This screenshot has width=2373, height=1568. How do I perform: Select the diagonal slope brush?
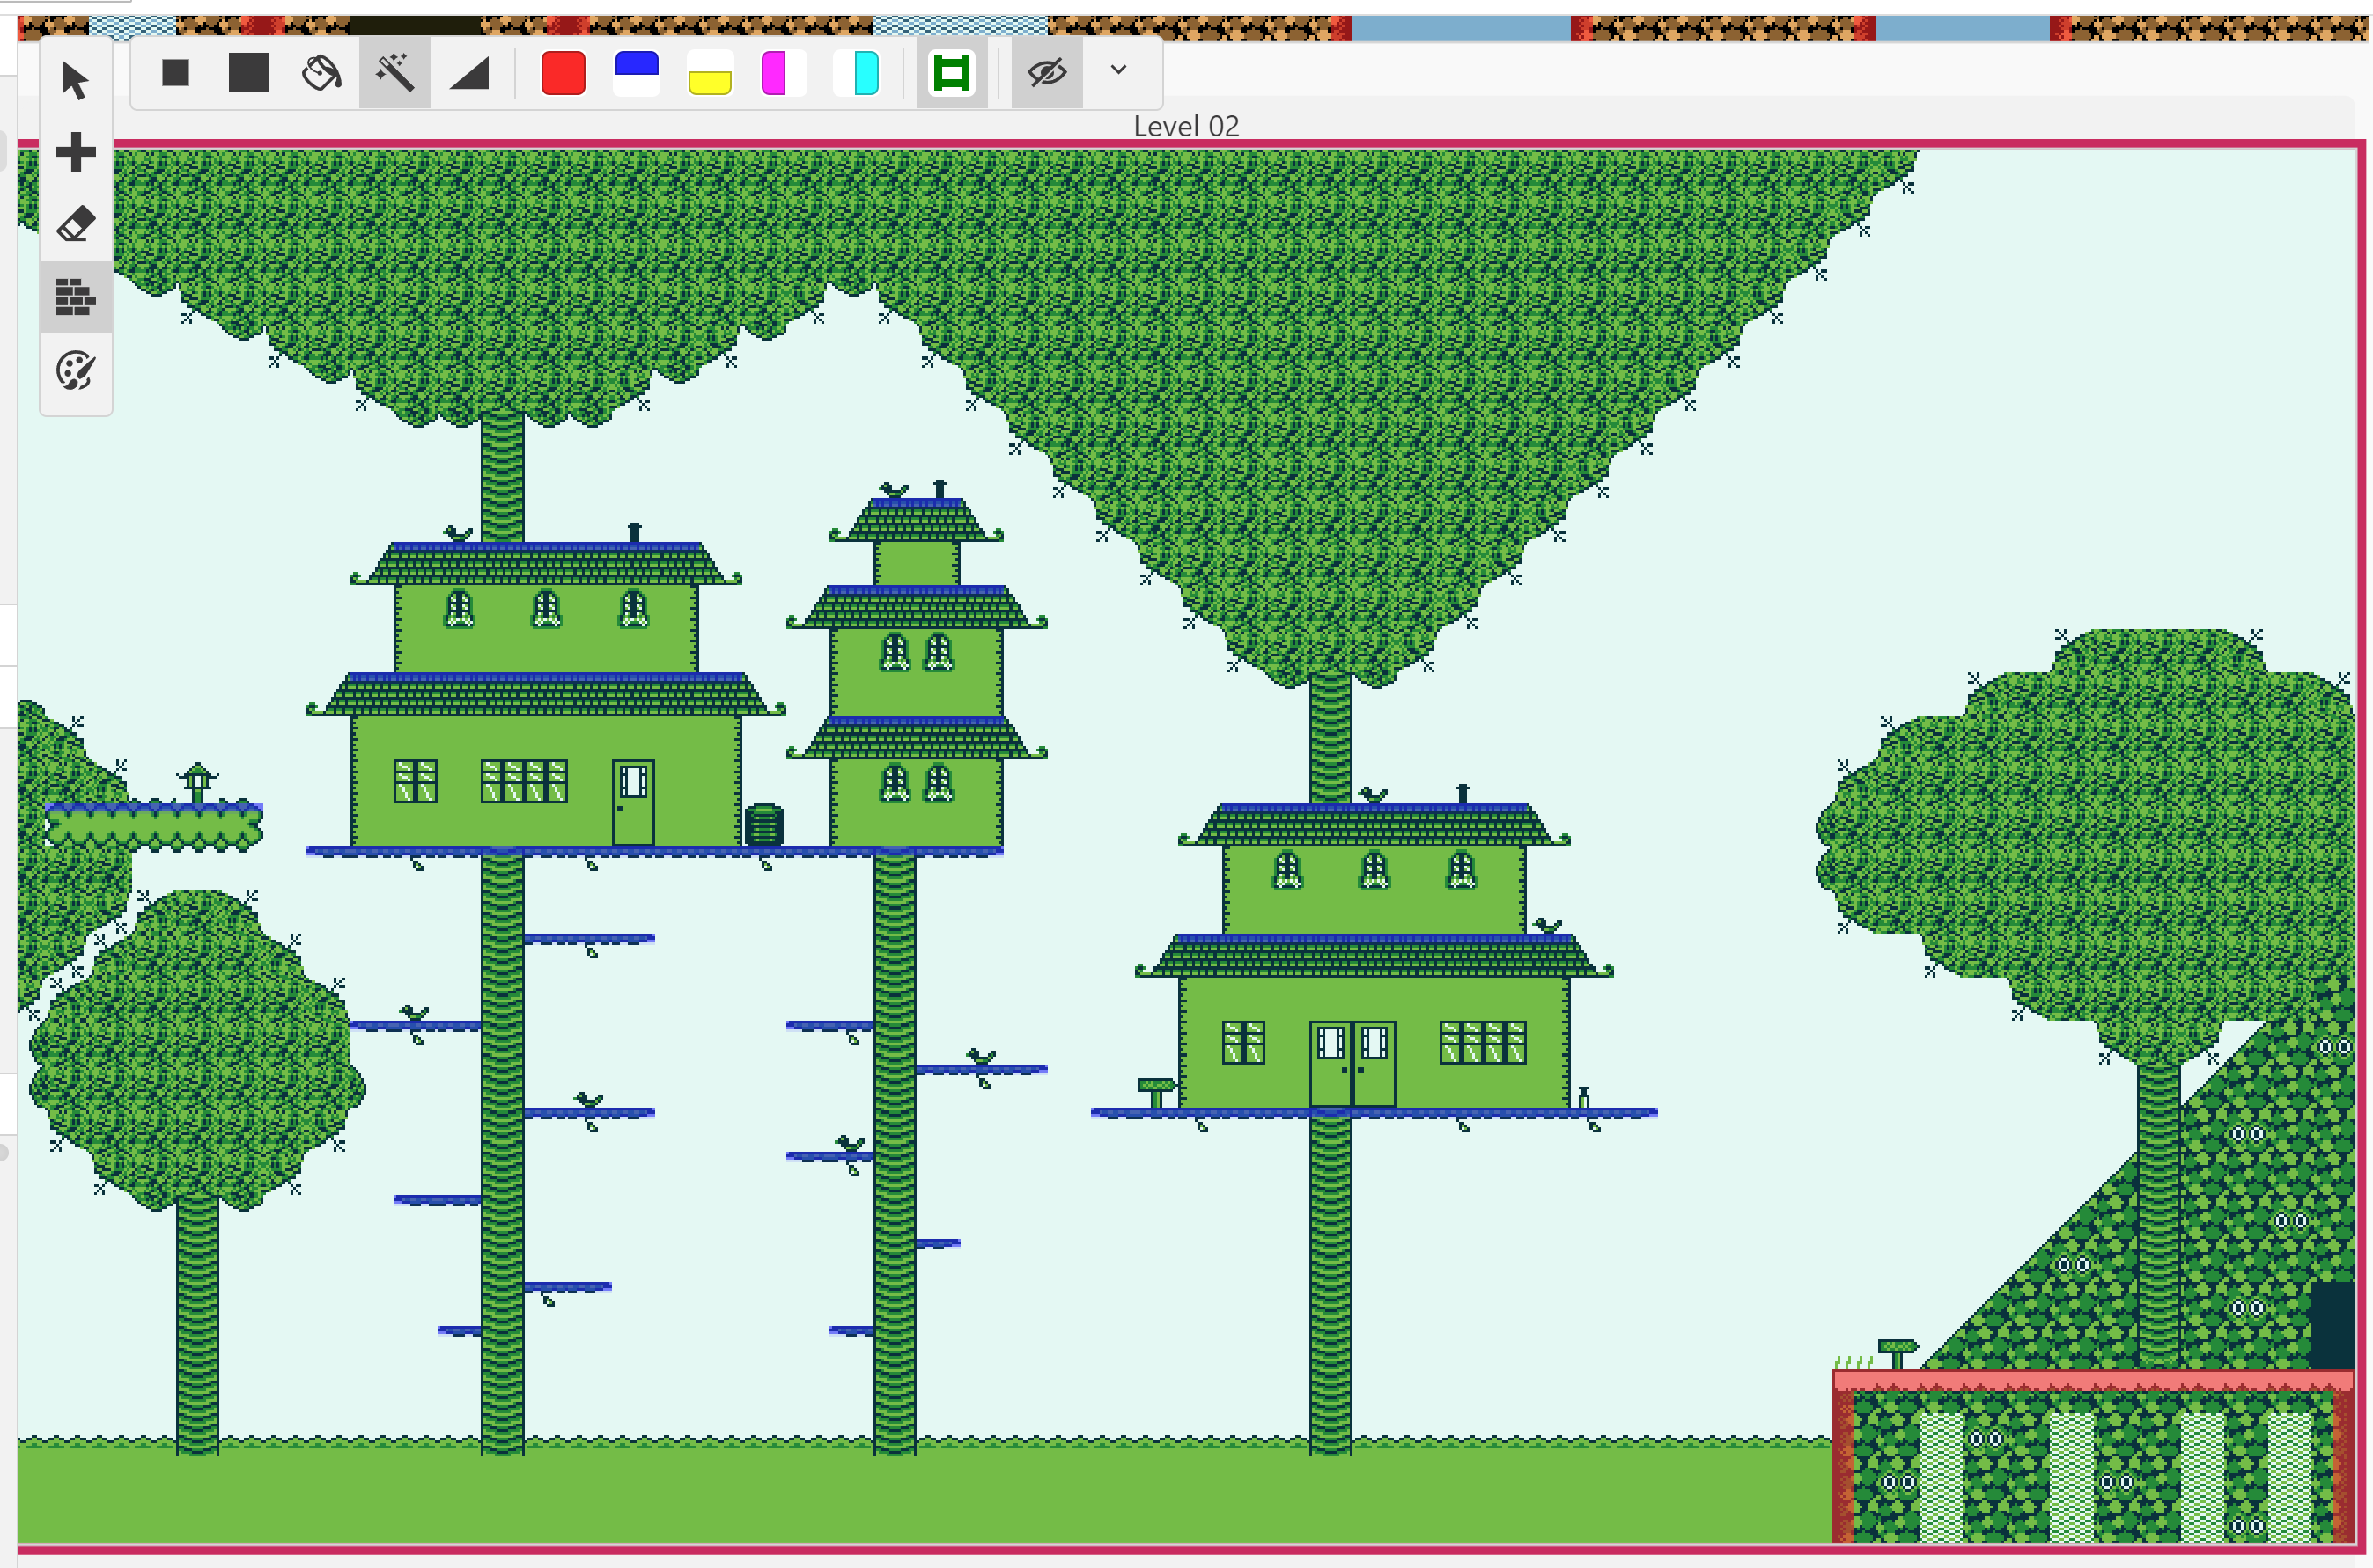468,72
